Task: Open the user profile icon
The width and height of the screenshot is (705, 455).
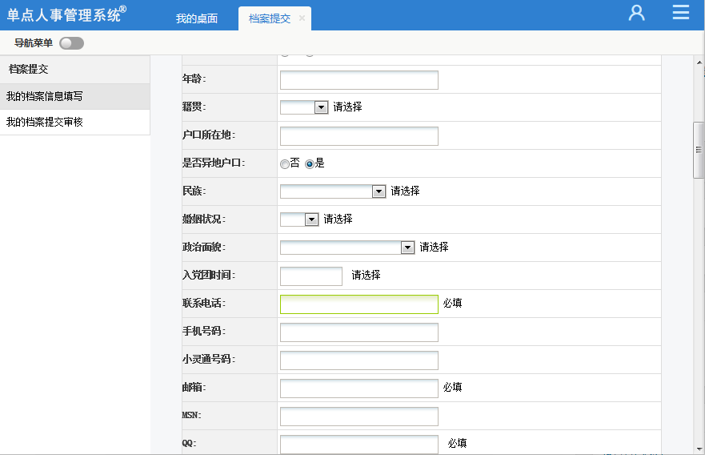Action: point(636,13)
